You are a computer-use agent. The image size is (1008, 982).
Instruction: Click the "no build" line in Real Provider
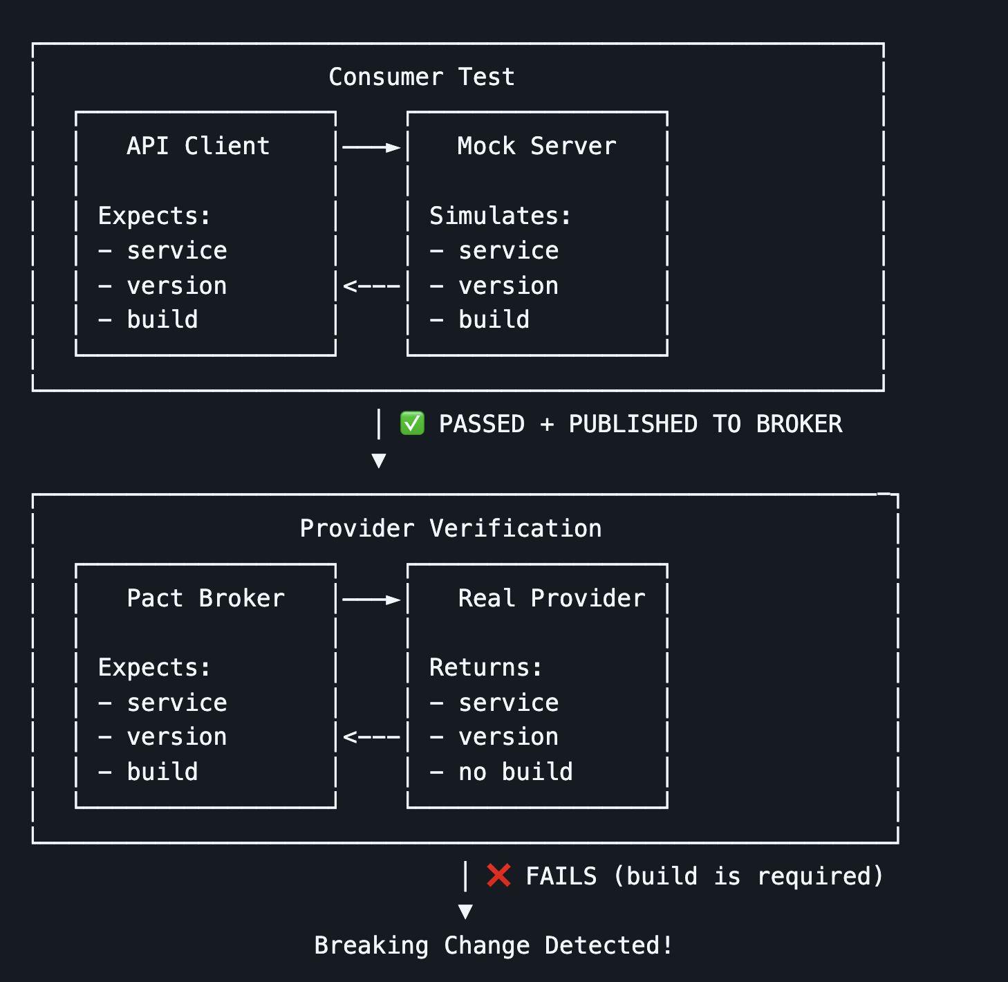(x=515, y=772)
